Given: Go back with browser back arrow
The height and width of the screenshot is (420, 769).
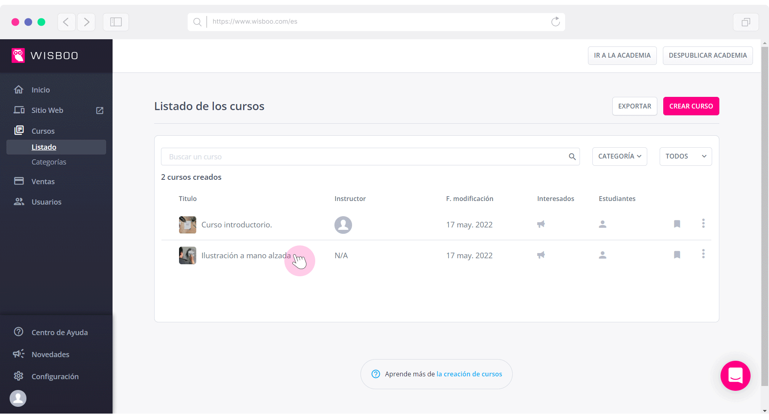Looking at the screenshot, I should coord(66,22).
